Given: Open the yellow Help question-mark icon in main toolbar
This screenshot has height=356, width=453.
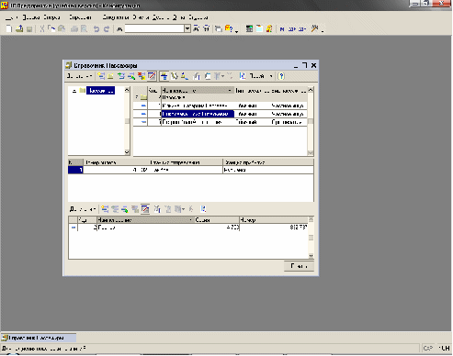Looking at the screenshot, I should click(x=229, y=28).
